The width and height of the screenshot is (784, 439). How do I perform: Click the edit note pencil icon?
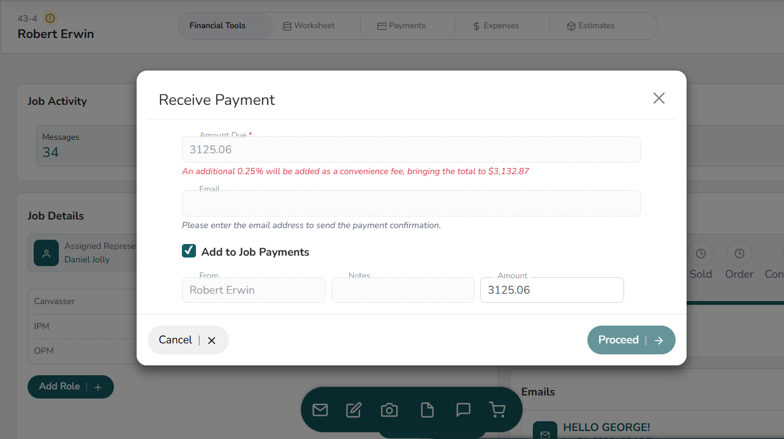353,410
